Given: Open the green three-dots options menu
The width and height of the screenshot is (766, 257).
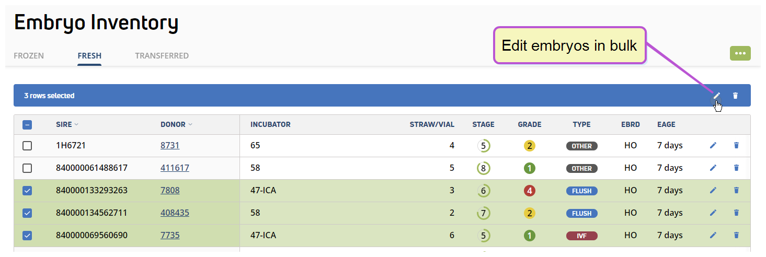Looking at the screenshot, I should point(740,53).
